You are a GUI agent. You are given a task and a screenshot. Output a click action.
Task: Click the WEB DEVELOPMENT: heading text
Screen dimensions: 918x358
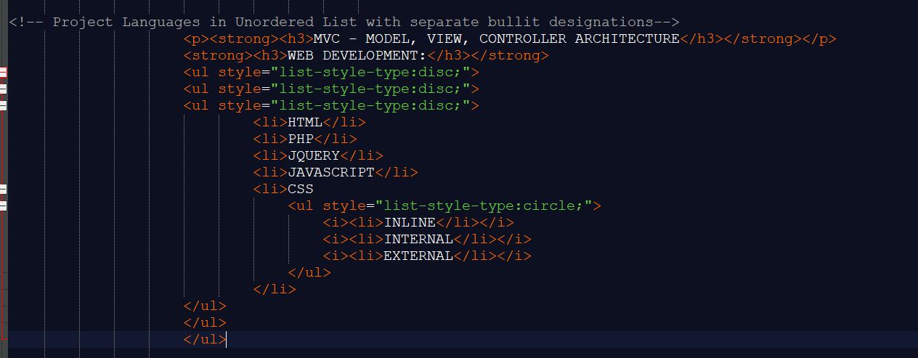pos(356,56)
